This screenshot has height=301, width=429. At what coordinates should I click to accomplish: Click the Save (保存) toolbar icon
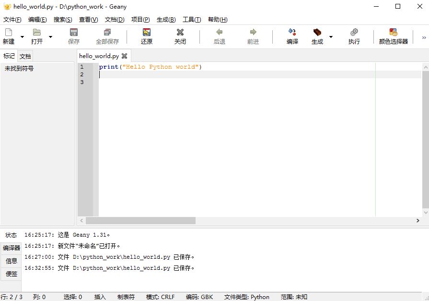[74, 32]
